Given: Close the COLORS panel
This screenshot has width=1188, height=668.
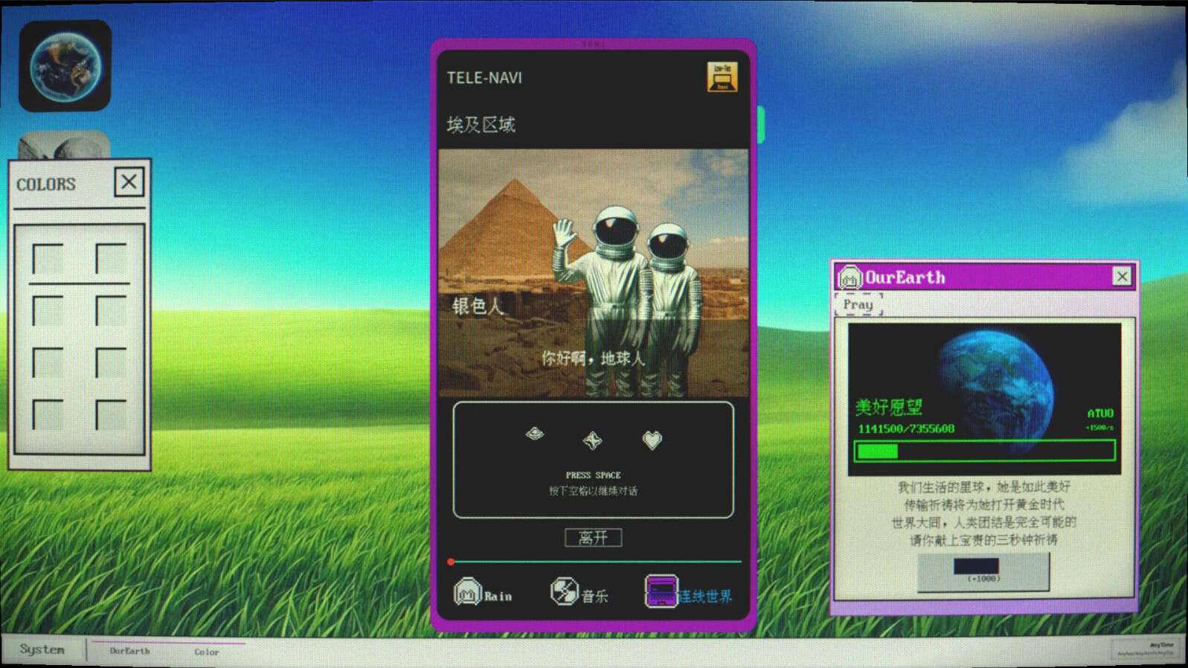Looking at the screenshot, I should [129, 182].
